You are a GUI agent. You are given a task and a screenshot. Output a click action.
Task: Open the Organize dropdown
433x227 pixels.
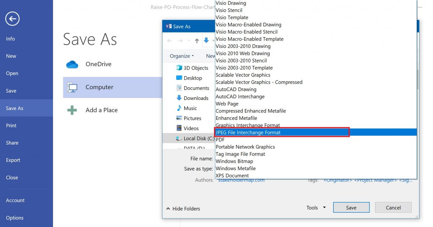click(180, 56)
